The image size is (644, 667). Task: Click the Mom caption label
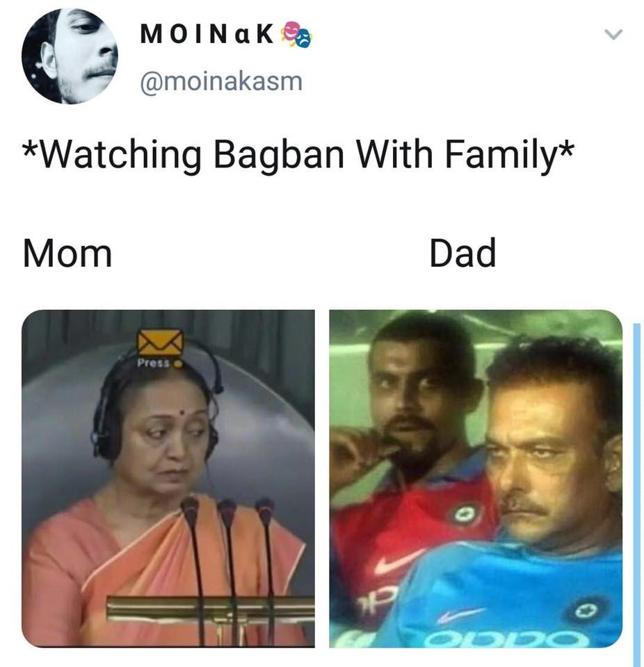[x=67, y=254]
